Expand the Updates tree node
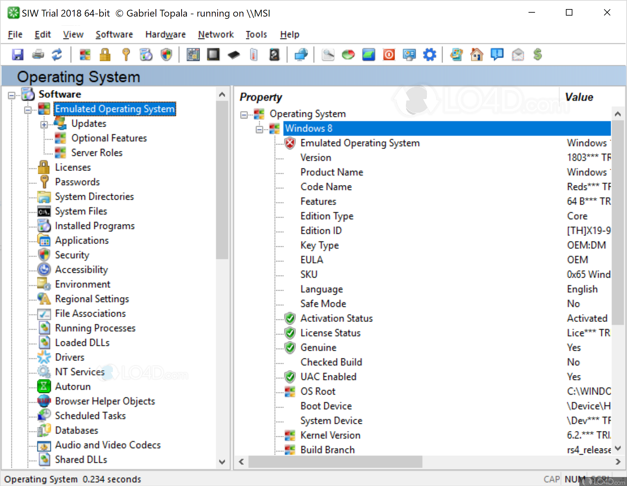This screenshot has width=627, height=486. pyautogui.click(x=44, y=125)
